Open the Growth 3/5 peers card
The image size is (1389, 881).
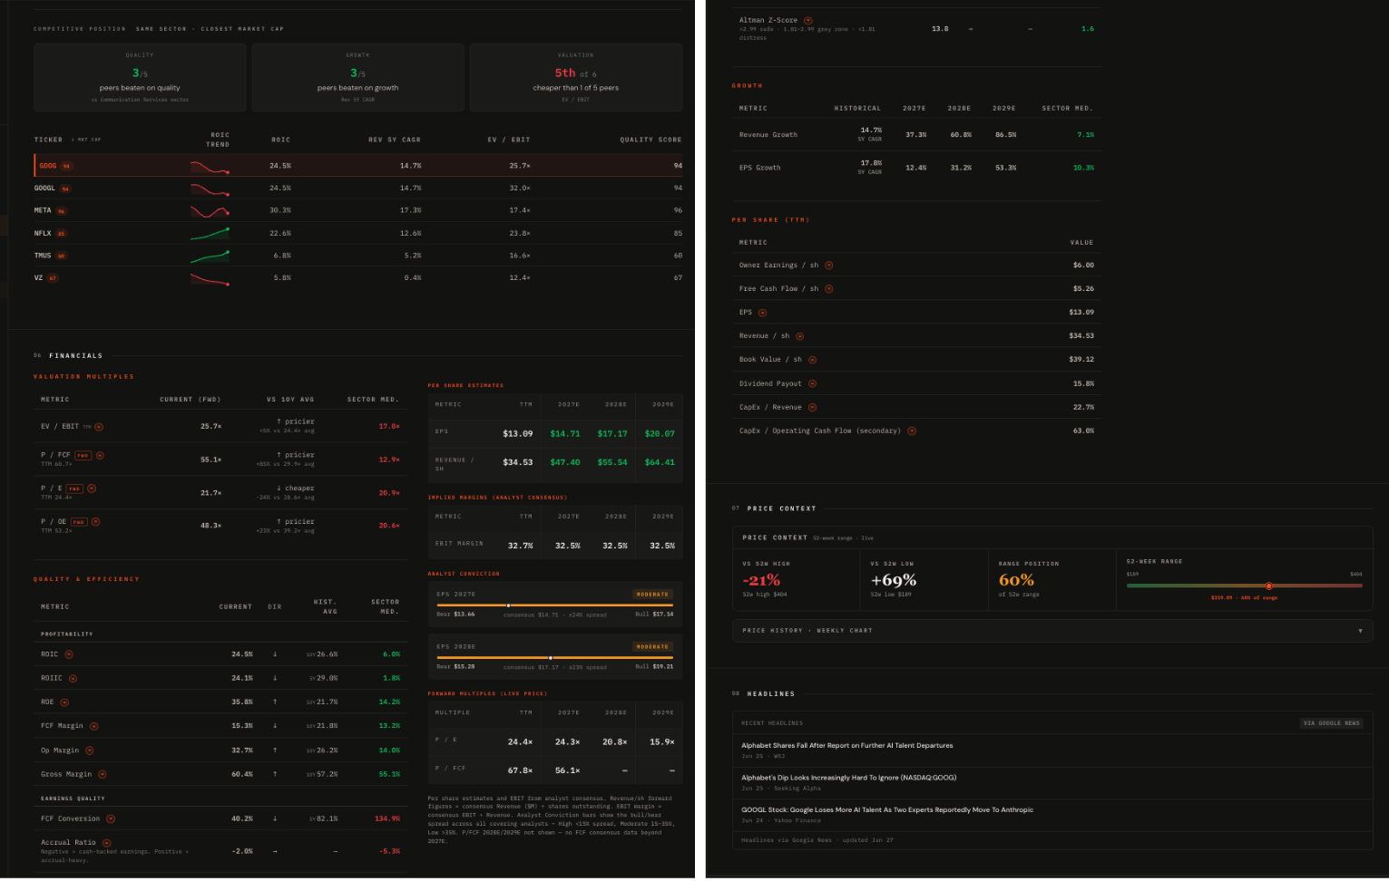(357, 78)
